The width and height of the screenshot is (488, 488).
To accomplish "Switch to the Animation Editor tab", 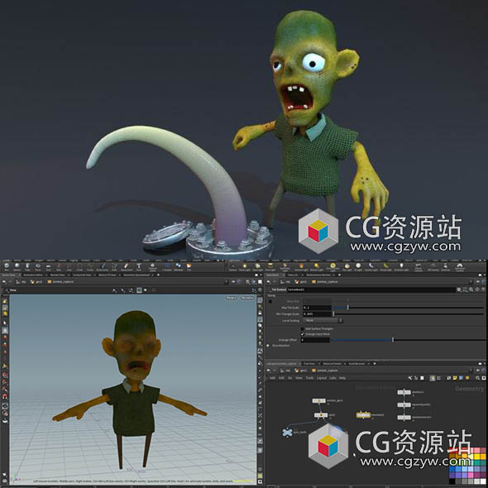I will (x=33, y=275).
